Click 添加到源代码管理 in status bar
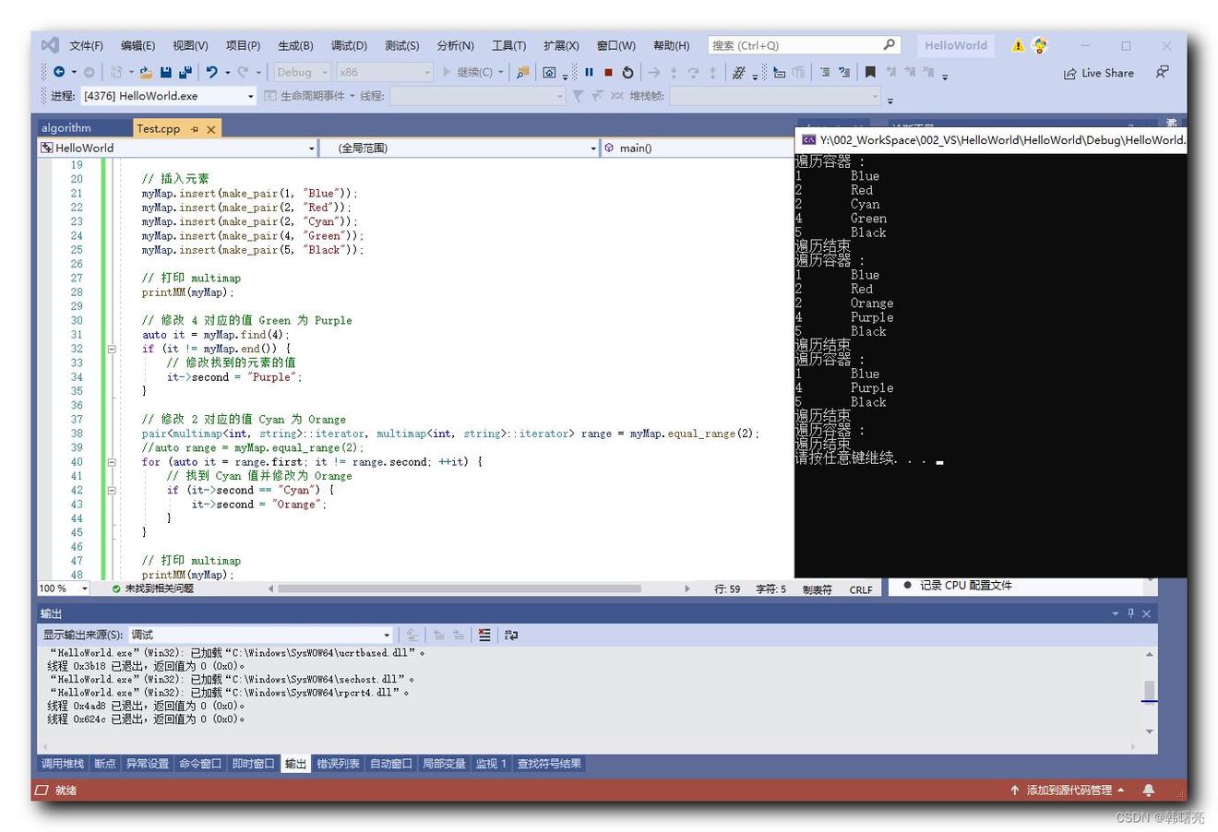Viewport: 1218px width, 832px height. [1068, 790]
